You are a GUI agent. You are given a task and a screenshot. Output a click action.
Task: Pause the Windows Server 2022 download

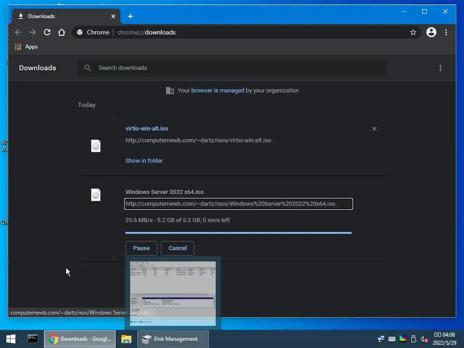click(x=141, y=248)
